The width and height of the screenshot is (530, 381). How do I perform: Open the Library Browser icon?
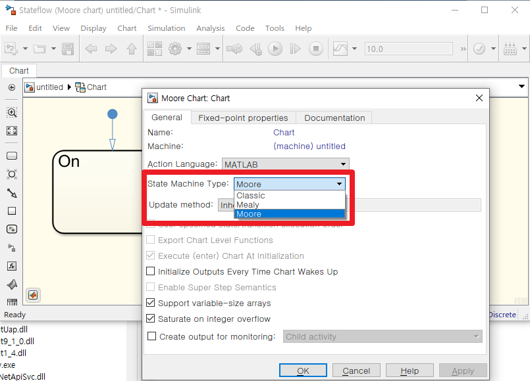155,49
